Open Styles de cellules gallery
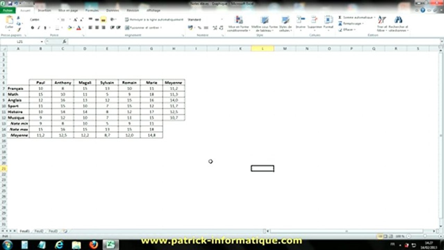The height and width of the screenshot is (250, 444). pos(285,24)
